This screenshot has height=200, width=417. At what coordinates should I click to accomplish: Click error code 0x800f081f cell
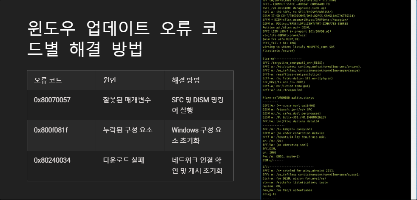click(x=62, y=135)
